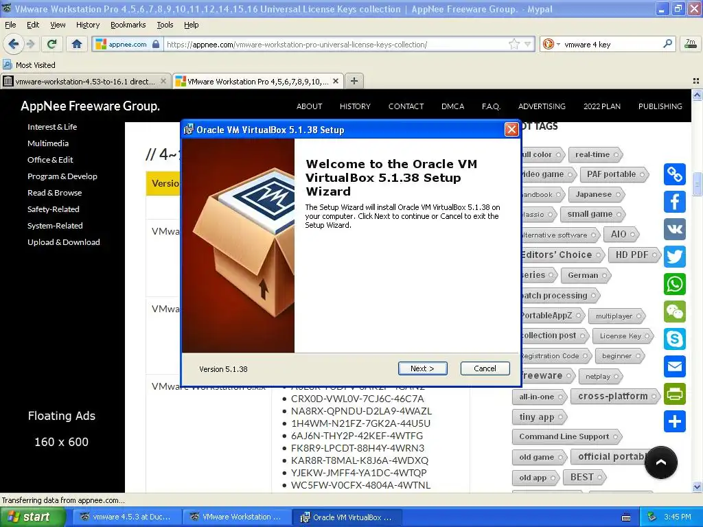Image resolution: width=703 pixels, height=527 pixels.
Task: Switch to Oracle VM VirtualBox taskbar button
Action: point(347,517)
